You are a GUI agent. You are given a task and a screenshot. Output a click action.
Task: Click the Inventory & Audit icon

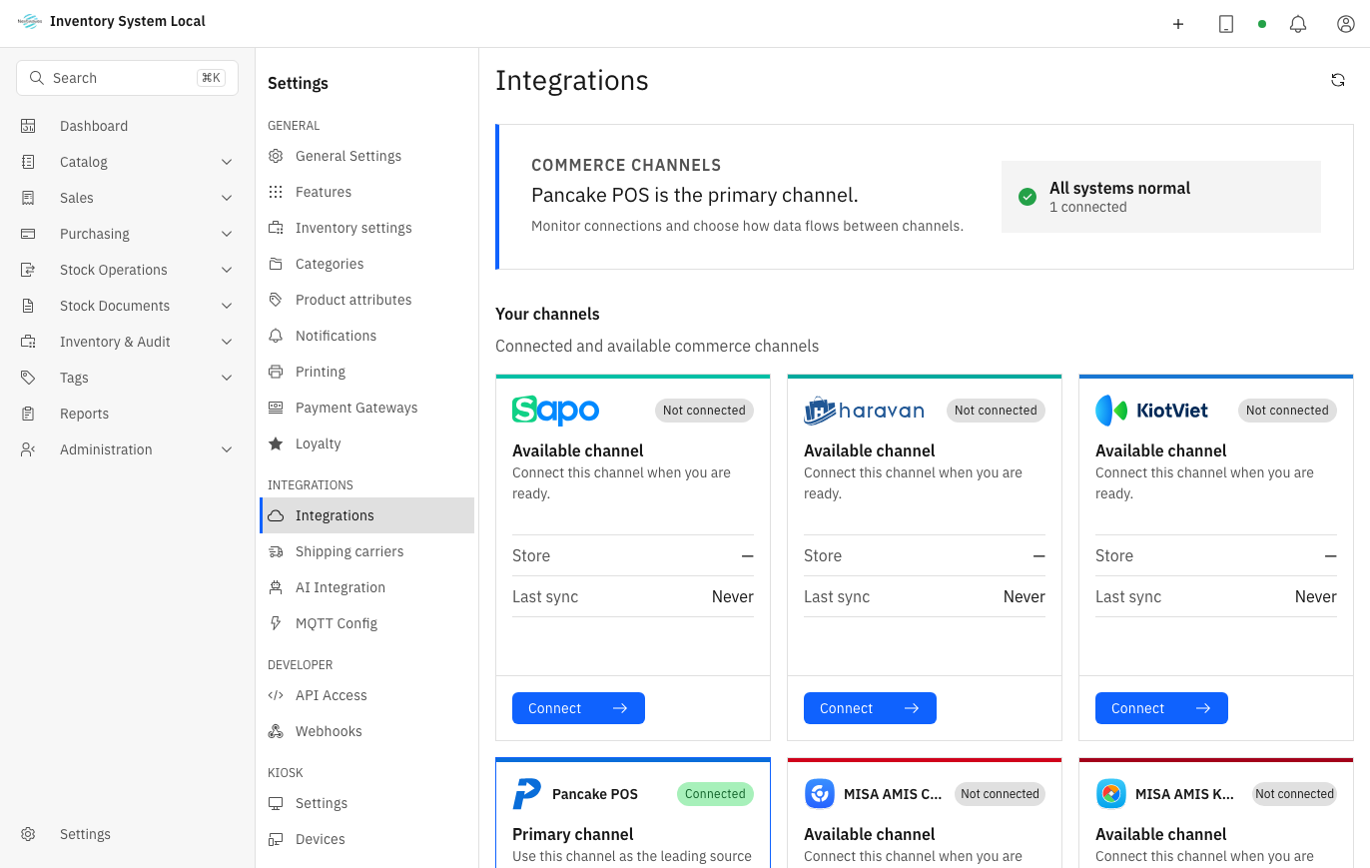coord(28,342)
